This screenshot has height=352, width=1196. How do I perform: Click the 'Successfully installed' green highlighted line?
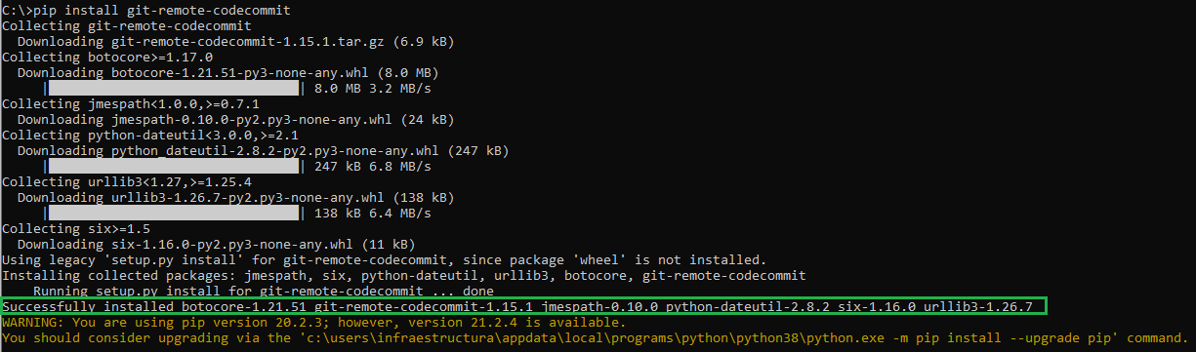point(524,306)
